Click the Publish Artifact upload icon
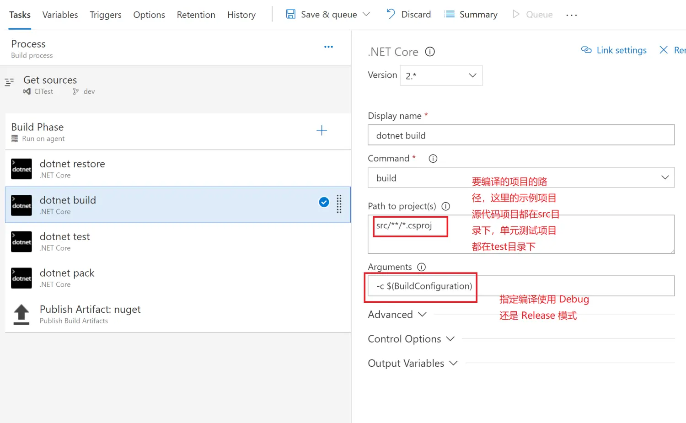 (x=21, y=315)
